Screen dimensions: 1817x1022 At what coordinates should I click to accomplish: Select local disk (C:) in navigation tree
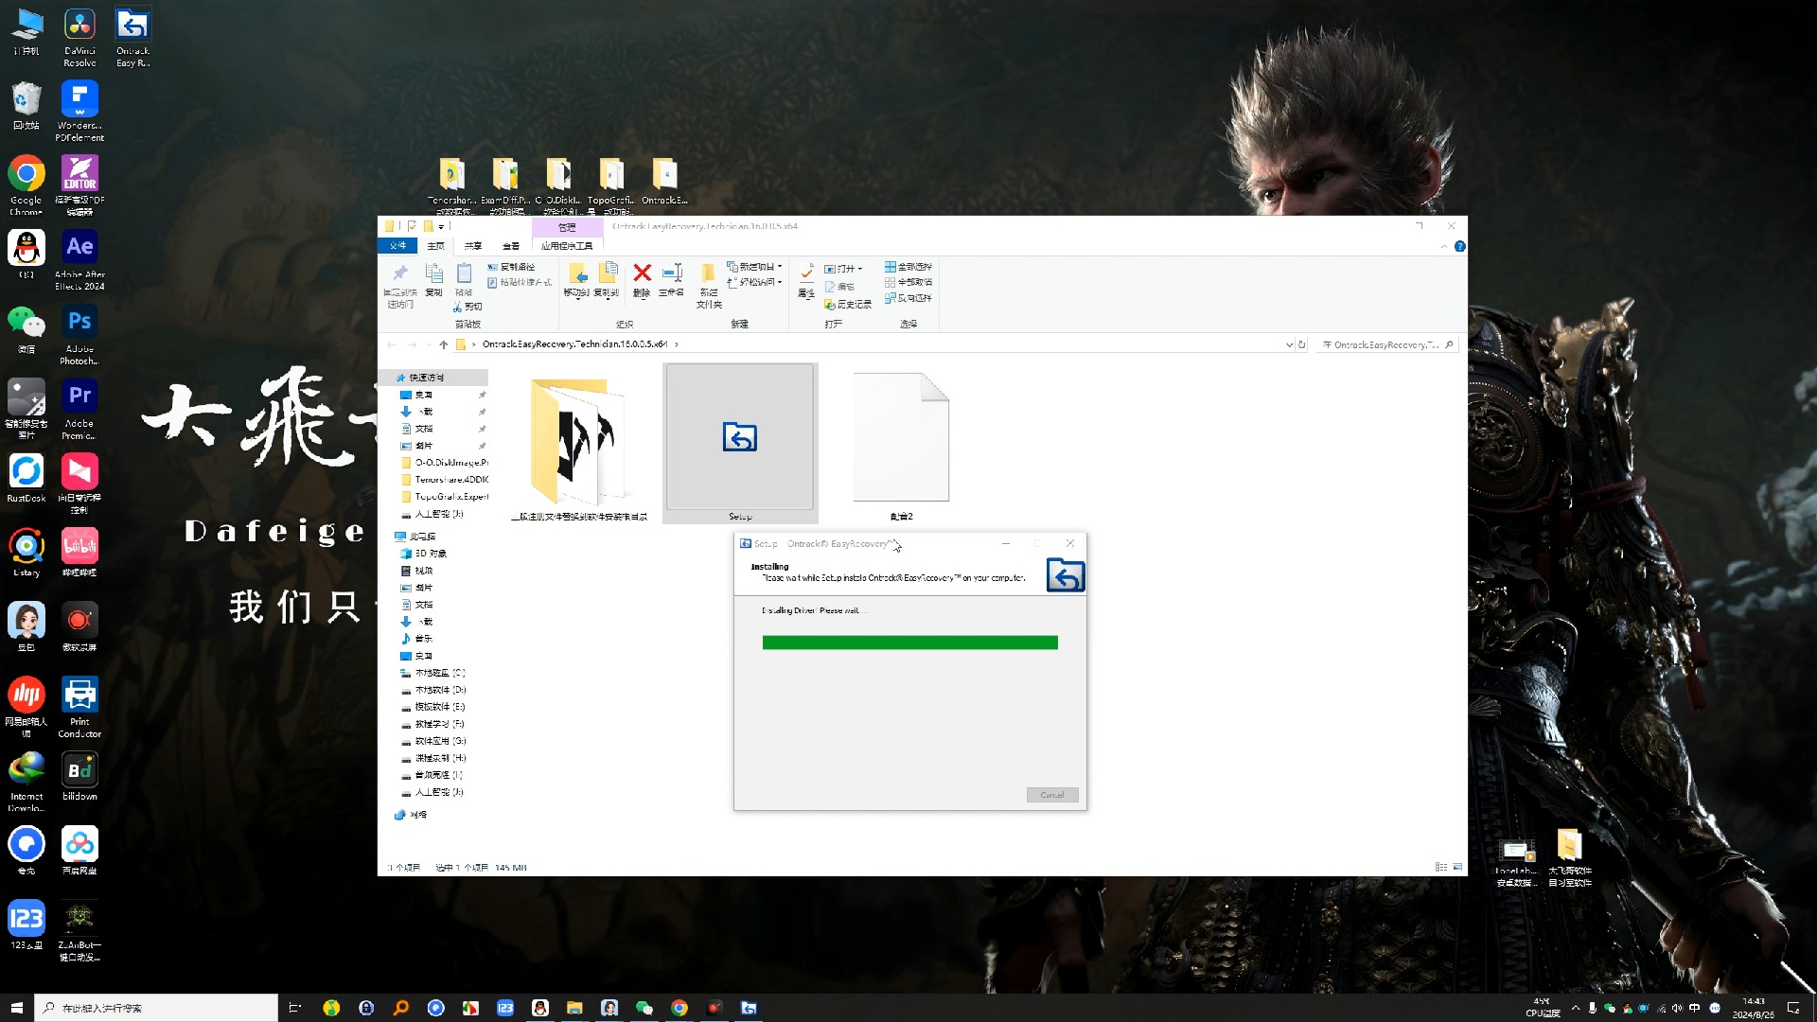coord(439,673)
